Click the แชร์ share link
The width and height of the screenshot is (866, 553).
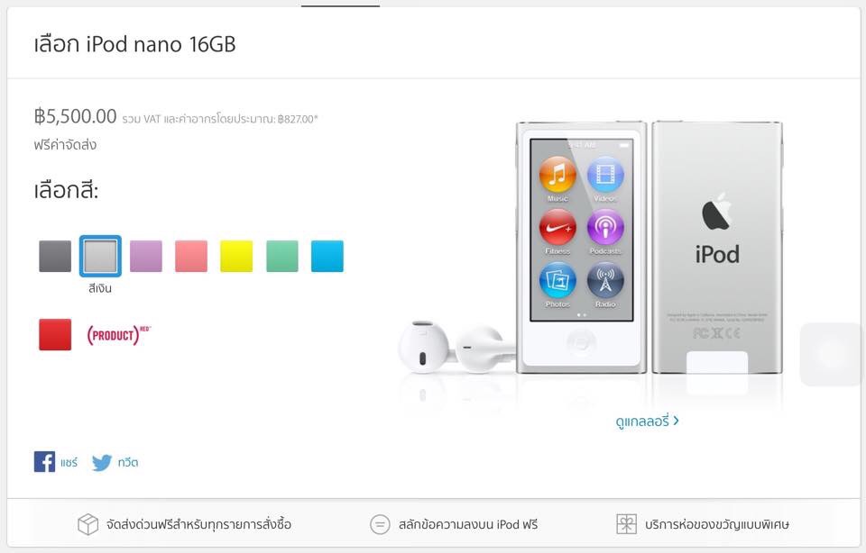point(69,463)
